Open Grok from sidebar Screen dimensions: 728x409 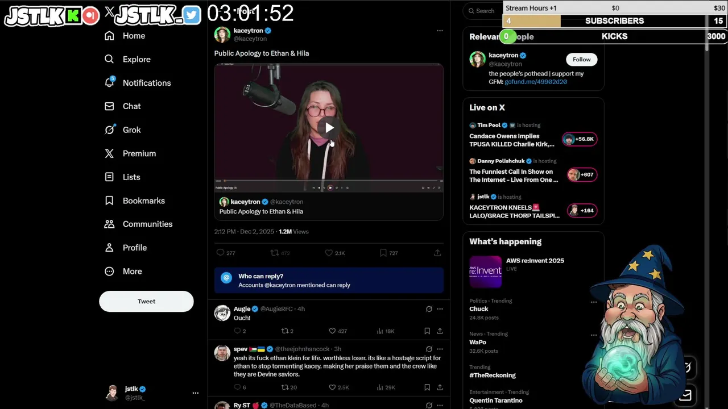(123, 130)
